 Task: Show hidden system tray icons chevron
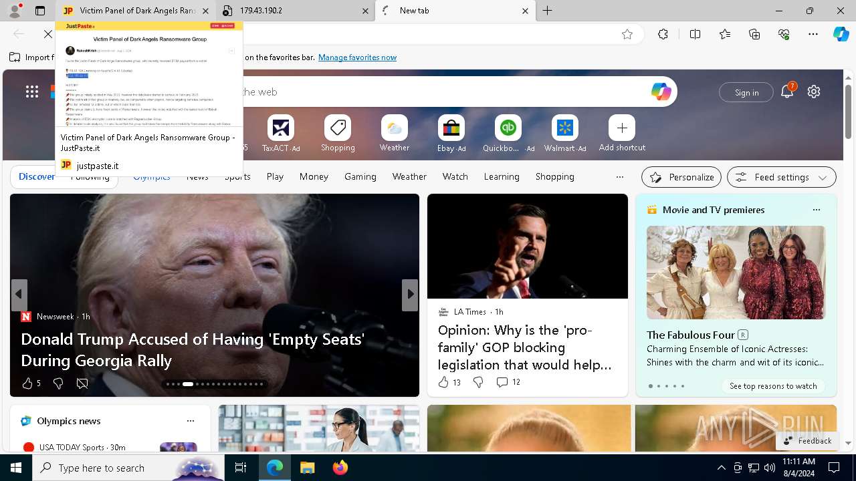[x=721, y=468]
